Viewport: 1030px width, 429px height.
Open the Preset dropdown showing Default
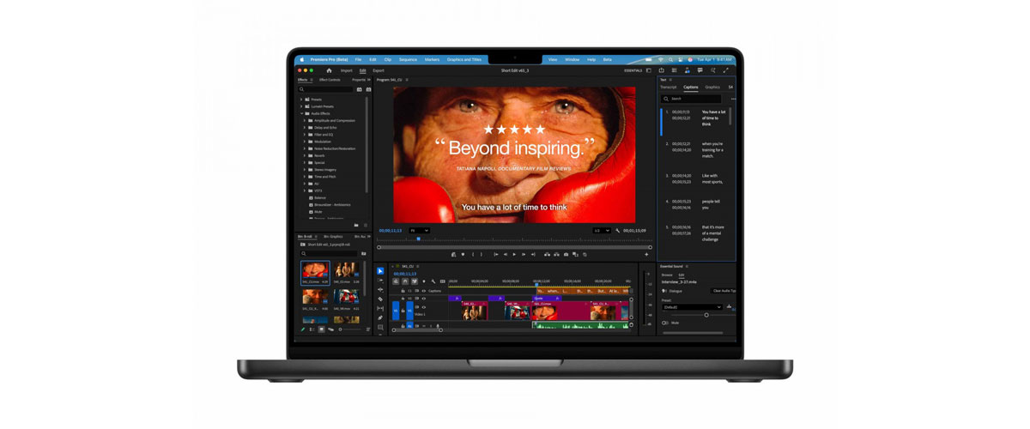click(x=692, y=307)
